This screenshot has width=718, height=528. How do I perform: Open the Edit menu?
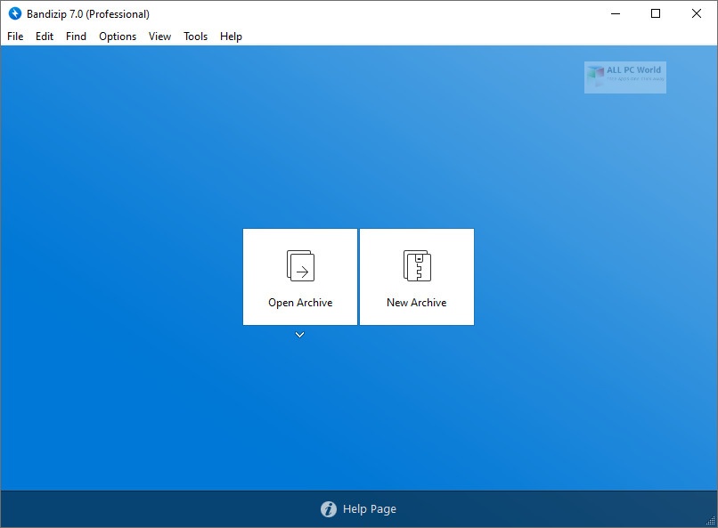(45, 37)
